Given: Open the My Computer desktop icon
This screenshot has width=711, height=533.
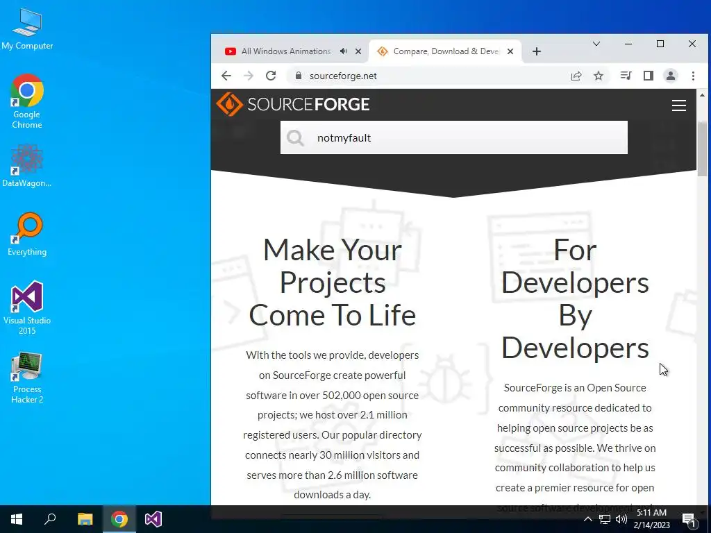Looking at the screenshot, I should pos(27,29).
